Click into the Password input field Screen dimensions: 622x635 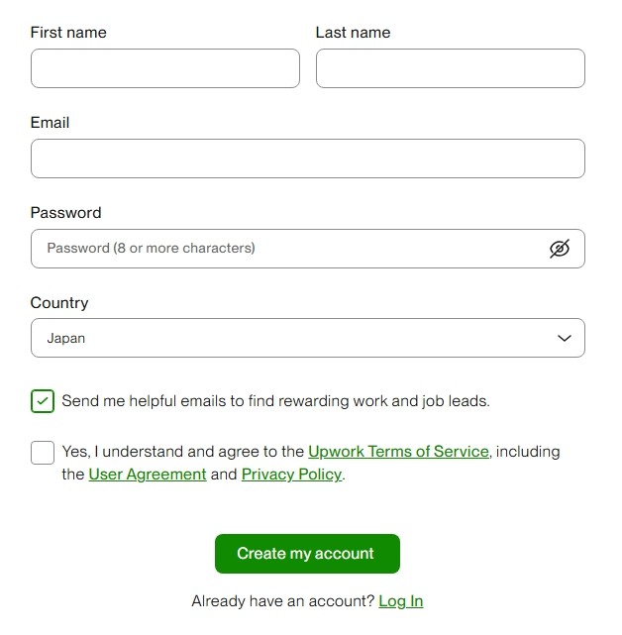[287, 249]
